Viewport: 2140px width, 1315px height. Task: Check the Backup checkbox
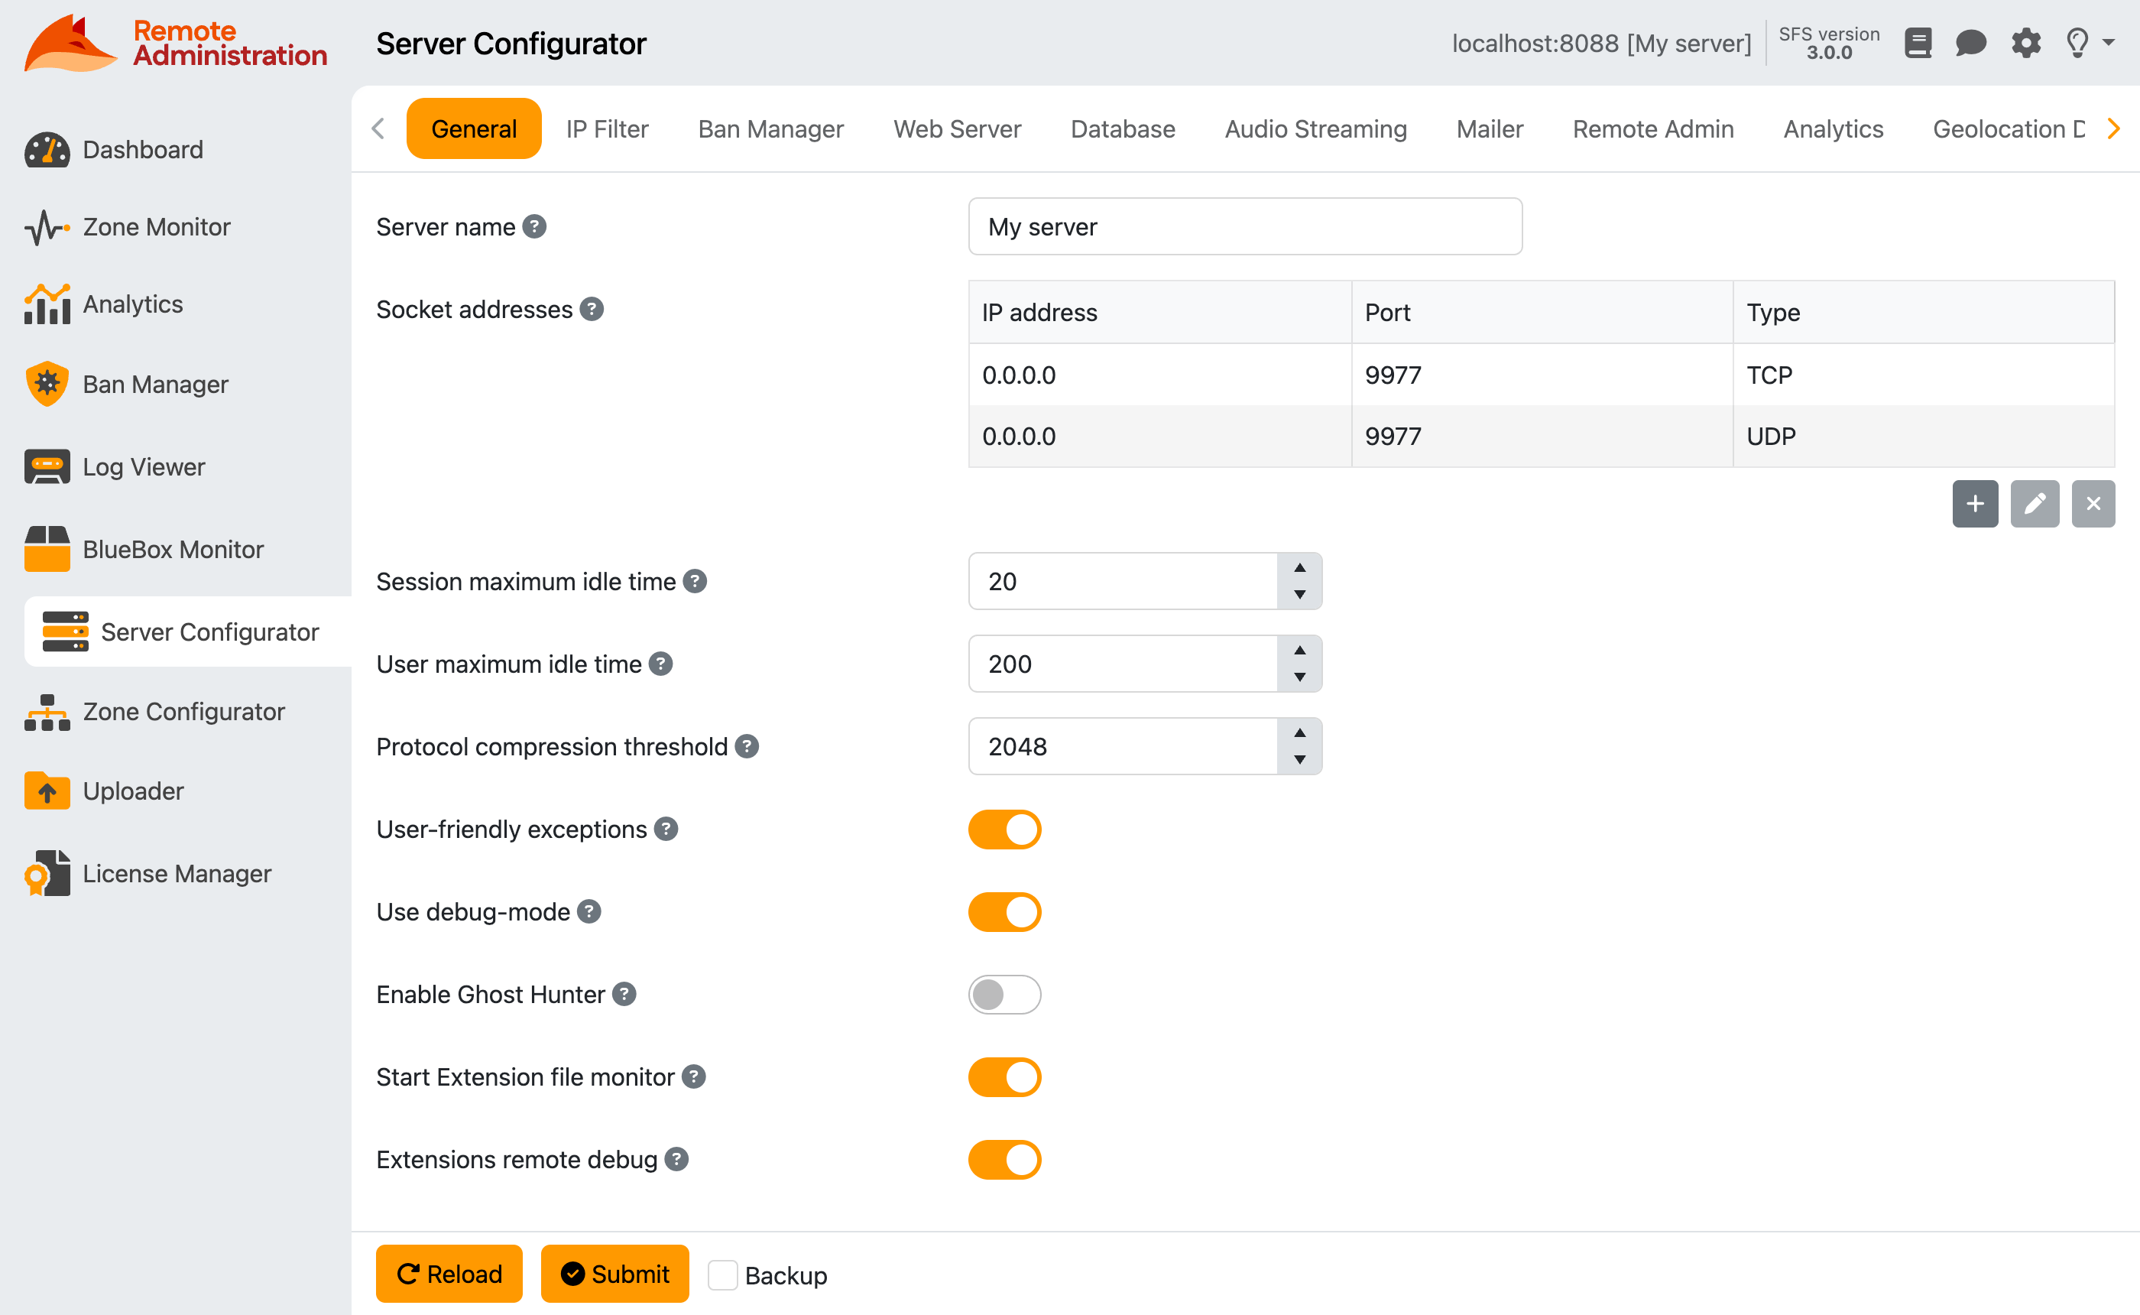pos(723,1274)
